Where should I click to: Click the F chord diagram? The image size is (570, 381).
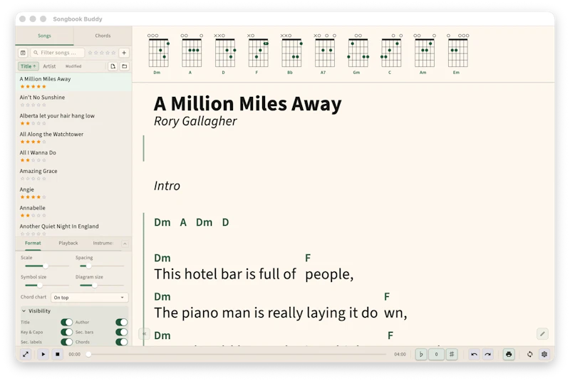pyautogui.click(x=258, y=54)
